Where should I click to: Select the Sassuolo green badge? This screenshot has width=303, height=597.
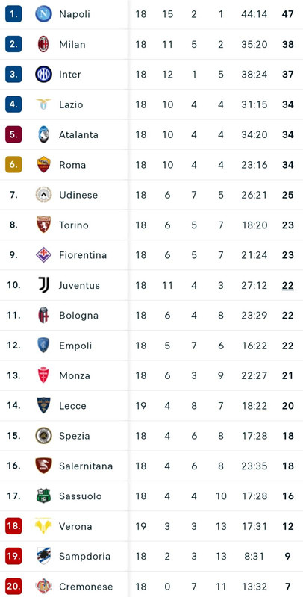pos(43,496)
